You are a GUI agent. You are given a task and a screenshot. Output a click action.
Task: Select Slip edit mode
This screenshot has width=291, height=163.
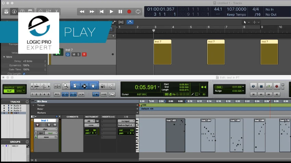coord(9,91)
